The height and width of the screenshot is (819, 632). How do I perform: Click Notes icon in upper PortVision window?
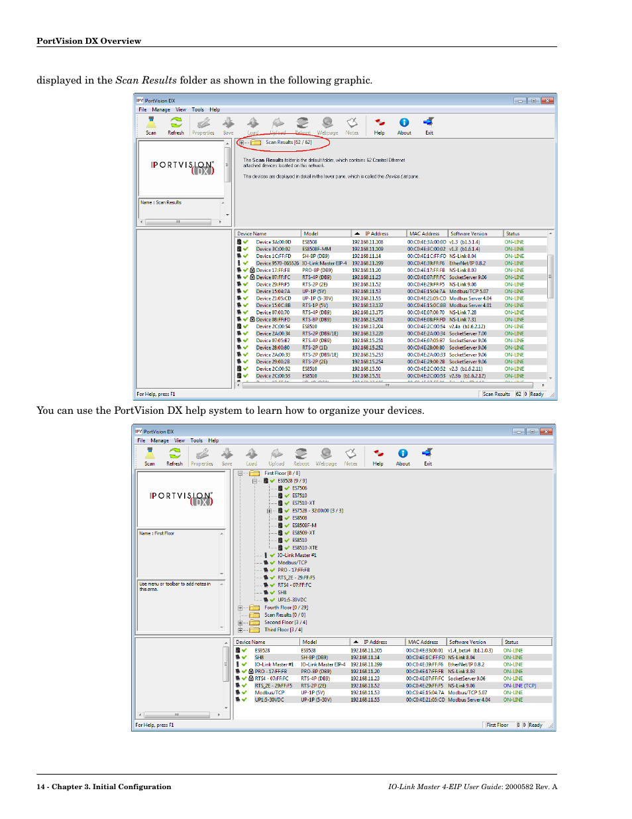(x=352, y=125)
